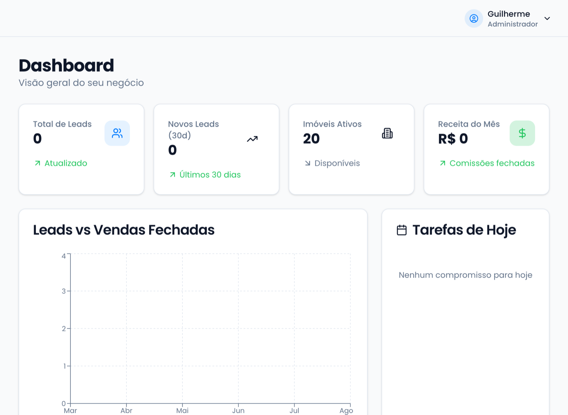The image size is (568, 415).
Task: Click the trending arrow icon in Novos Leads
Action: 252,139
